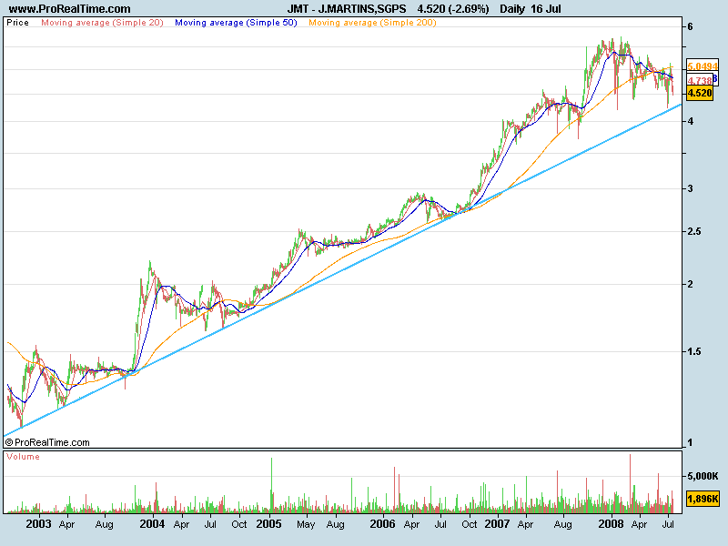The image size is (728, 546).
Task: Click the Price panel label
Action: point(17,22)
